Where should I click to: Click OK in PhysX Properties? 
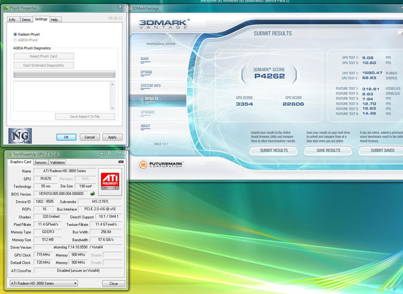click(66, 137)
